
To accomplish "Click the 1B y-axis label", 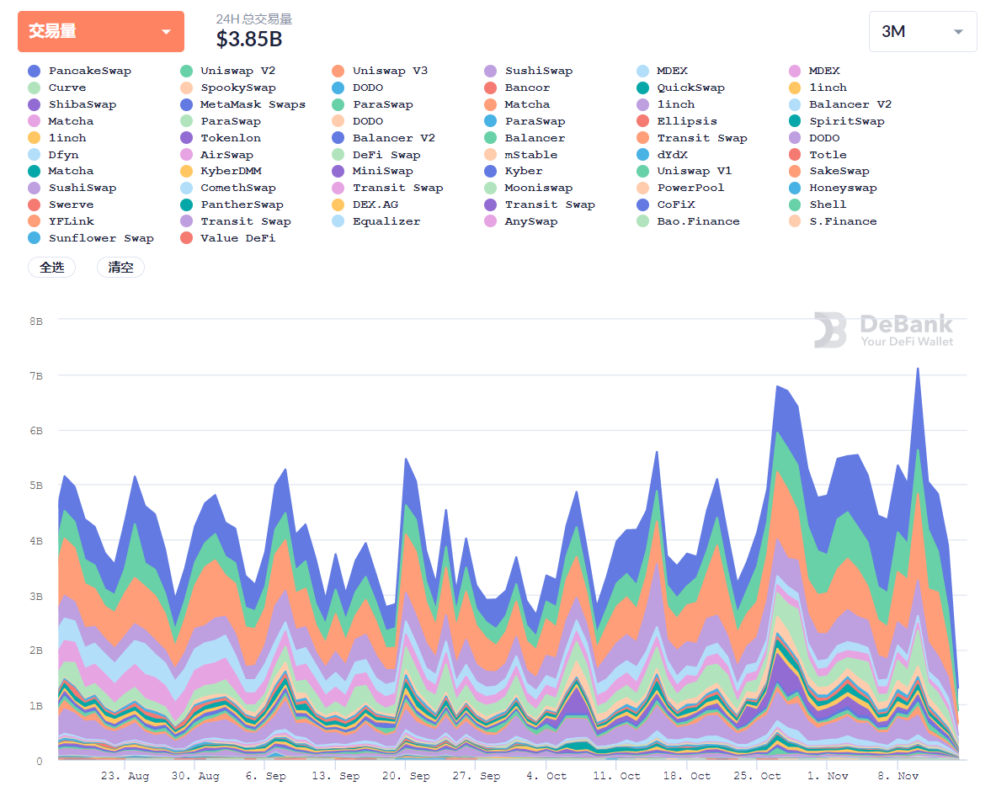I will [36, 705].
